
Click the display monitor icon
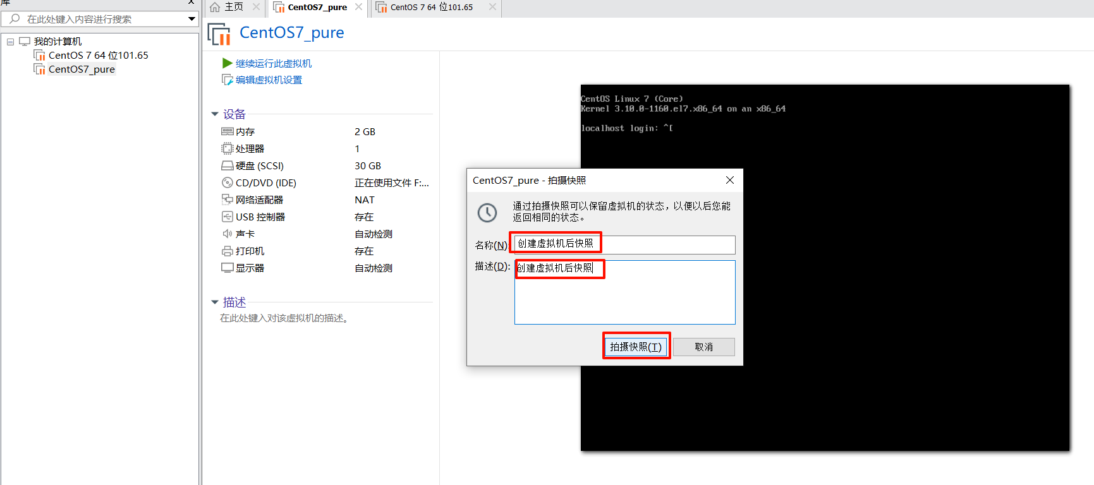pos(228,268)
